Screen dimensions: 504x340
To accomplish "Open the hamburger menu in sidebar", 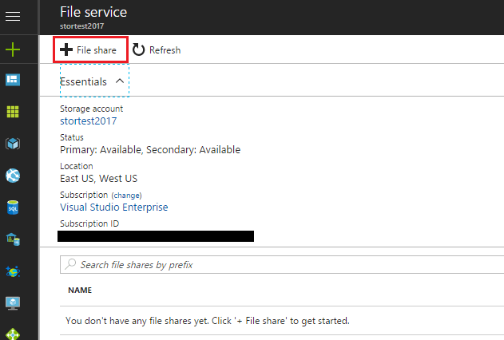I will pyautogui.click(x=13, y=16).
